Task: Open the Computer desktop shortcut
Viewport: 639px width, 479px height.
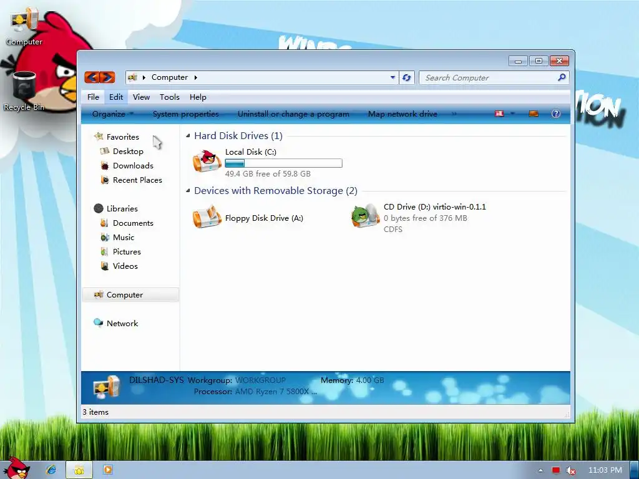Action: tap(24, 26)
